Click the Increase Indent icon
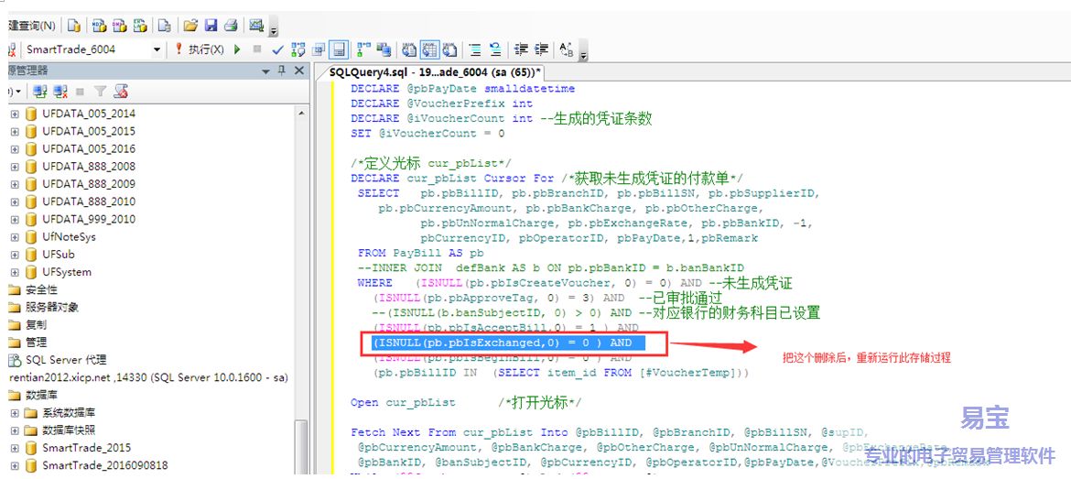Viewport: 1071px width, 479px height. coord(542,49)
